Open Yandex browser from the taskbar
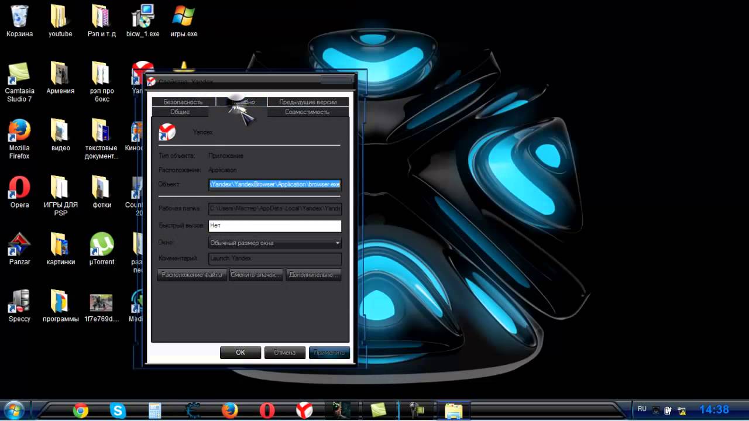Screen dimensions: 749x421 [x=304, y=410]
